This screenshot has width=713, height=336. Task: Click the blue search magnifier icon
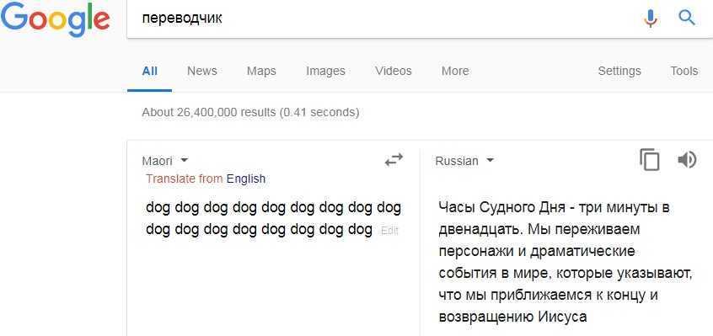coord(687,18)
